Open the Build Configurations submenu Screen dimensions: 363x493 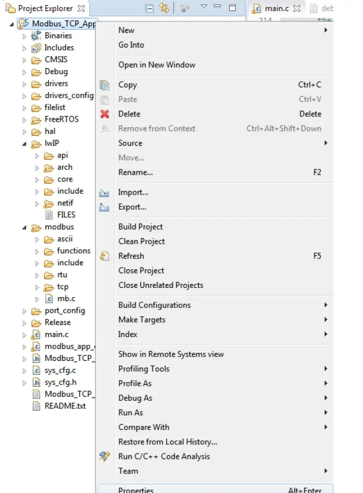pyautogui.click(x=155, y=305)
